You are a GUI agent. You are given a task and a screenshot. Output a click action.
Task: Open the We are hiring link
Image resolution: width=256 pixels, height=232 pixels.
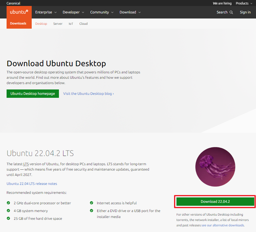[x=222, y=3]
